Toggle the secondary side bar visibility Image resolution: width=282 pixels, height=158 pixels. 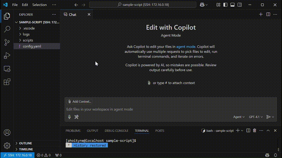[x=240, y=5]
